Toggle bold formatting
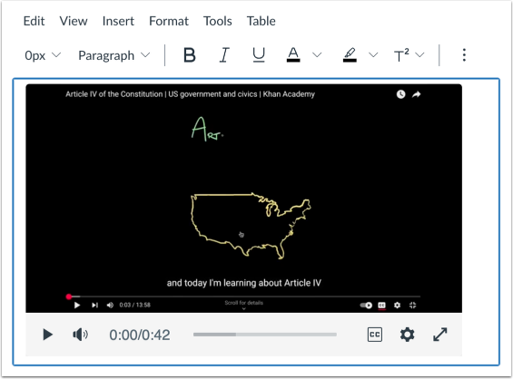513x379 pixels. coord(190,55)
